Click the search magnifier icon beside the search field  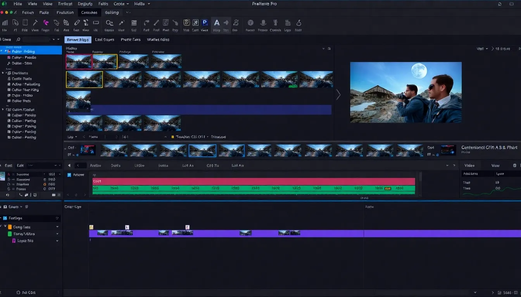coord(18,39)
